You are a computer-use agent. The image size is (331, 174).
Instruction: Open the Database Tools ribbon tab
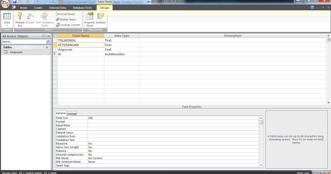82,8
